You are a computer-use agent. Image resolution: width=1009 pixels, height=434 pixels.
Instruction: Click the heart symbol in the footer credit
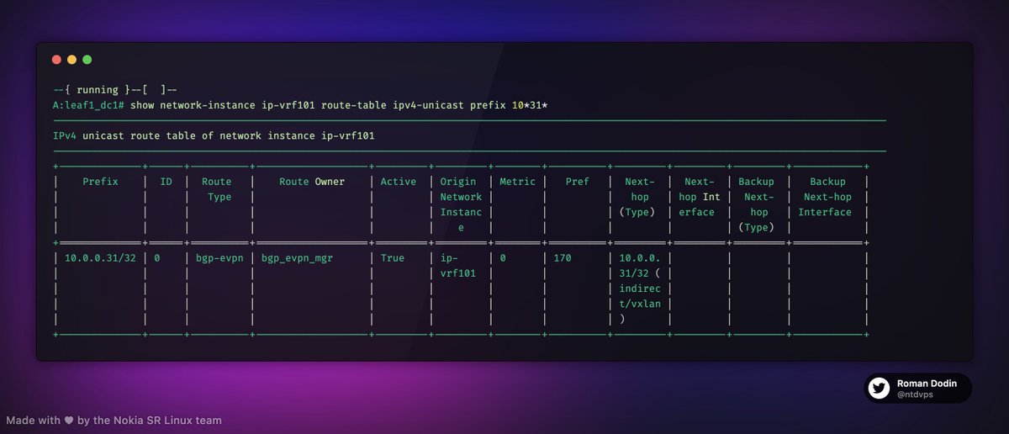click(71, 421)
